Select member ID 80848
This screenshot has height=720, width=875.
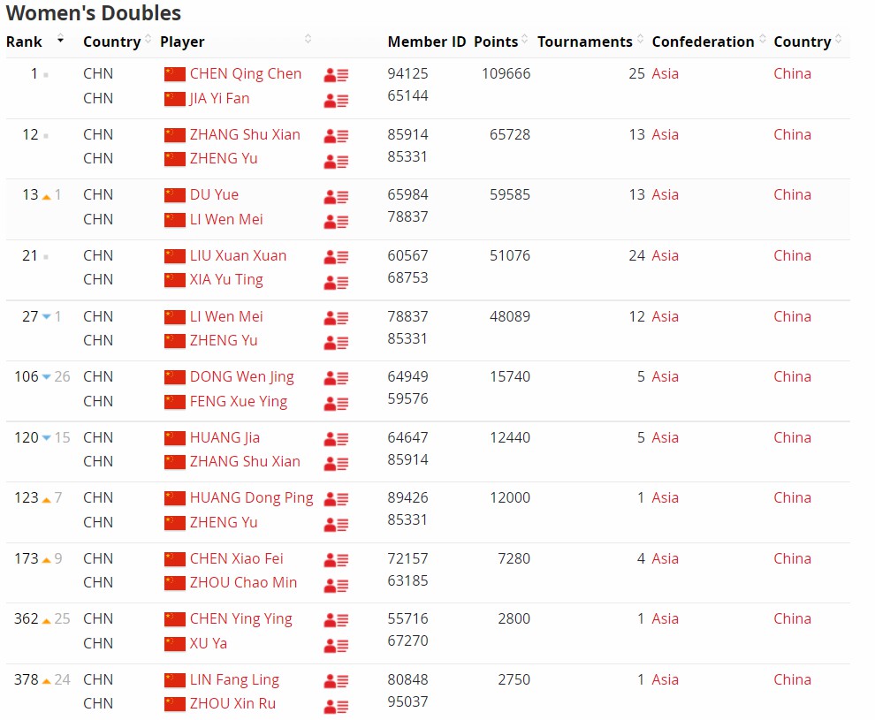coord(408,679)
